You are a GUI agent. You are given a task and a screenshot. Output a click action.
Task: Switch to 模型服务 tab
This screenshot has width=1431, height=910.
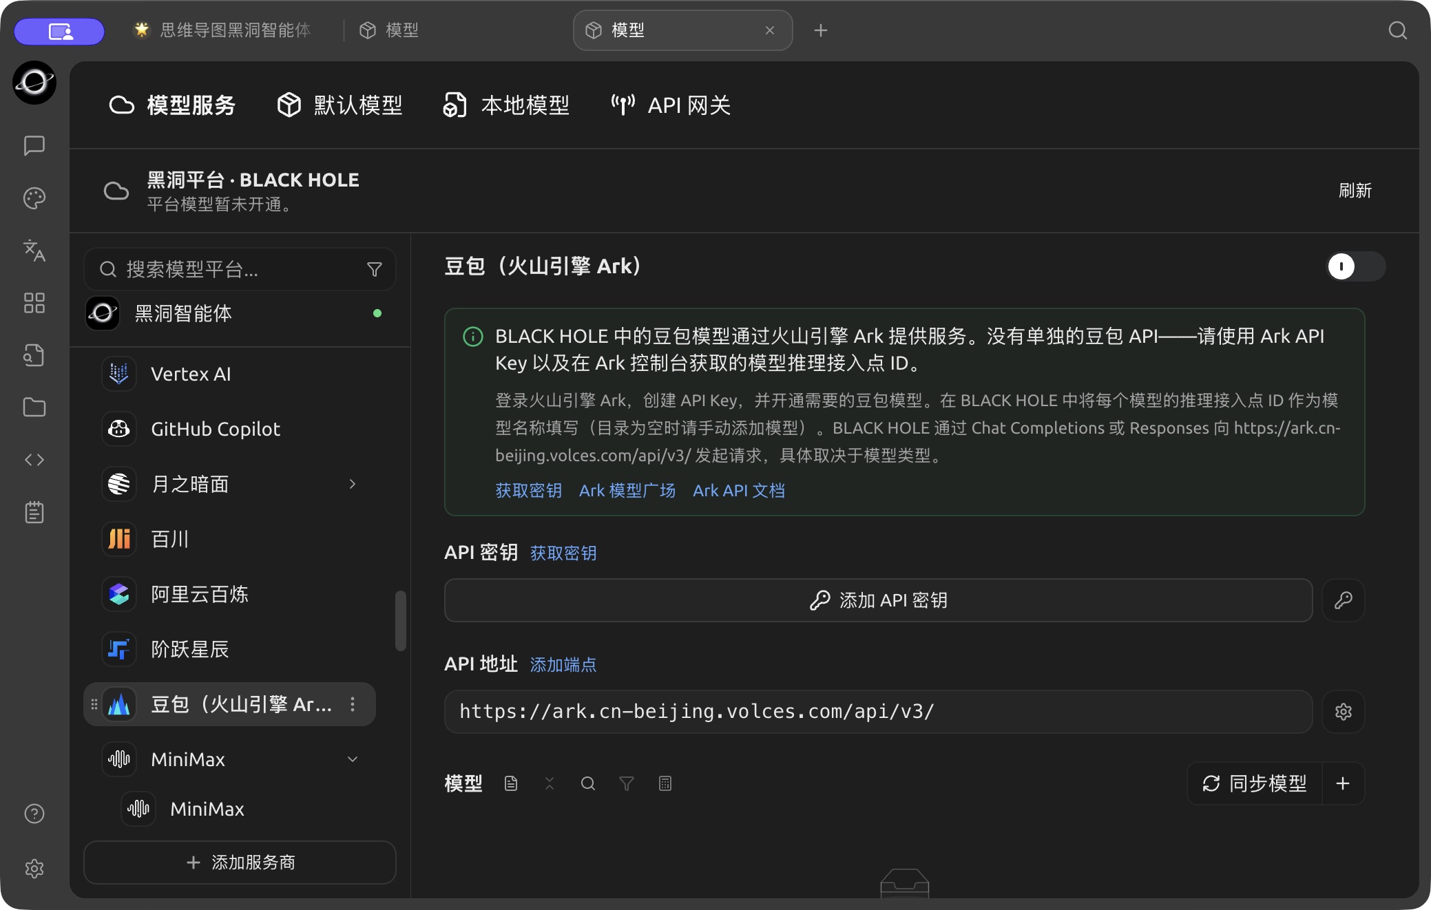[x=172, y=105]
